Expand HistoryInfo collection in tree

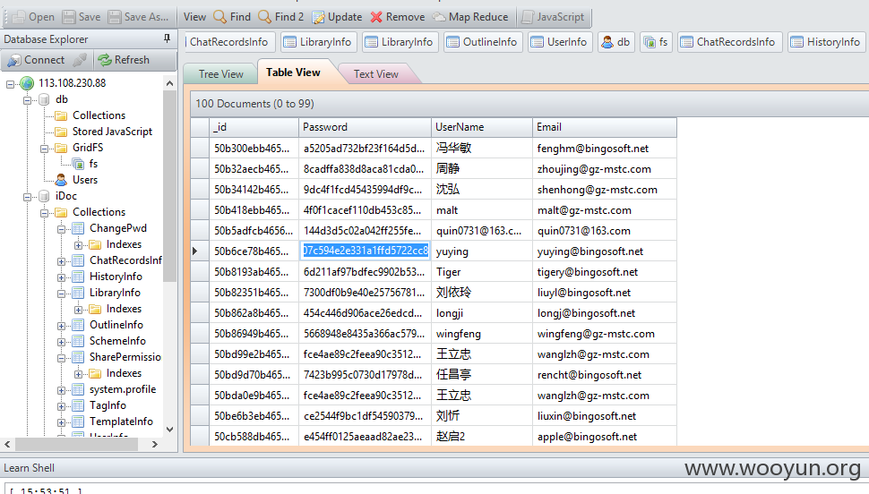pyautogui.click(x=62, y=277)
